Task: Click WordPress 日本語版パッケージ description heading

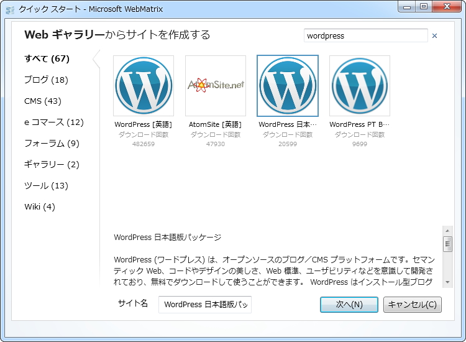Action: [x=167, y=238]
